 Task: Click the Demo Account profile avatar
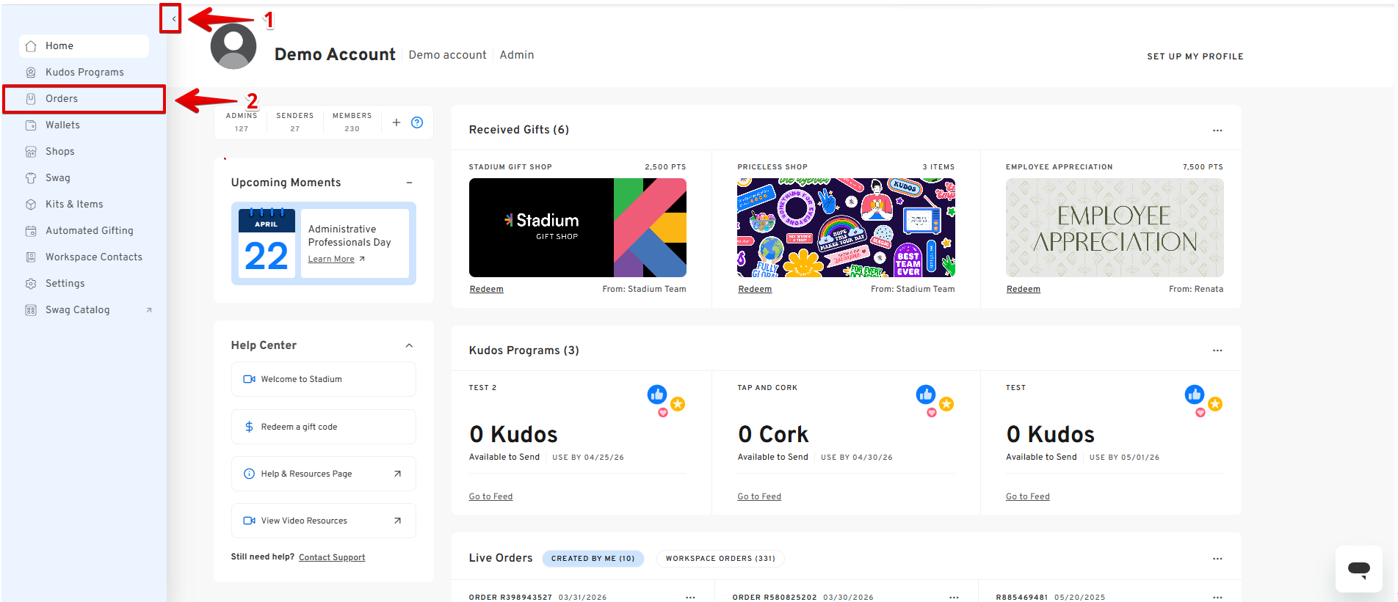[x=233, y=47]
